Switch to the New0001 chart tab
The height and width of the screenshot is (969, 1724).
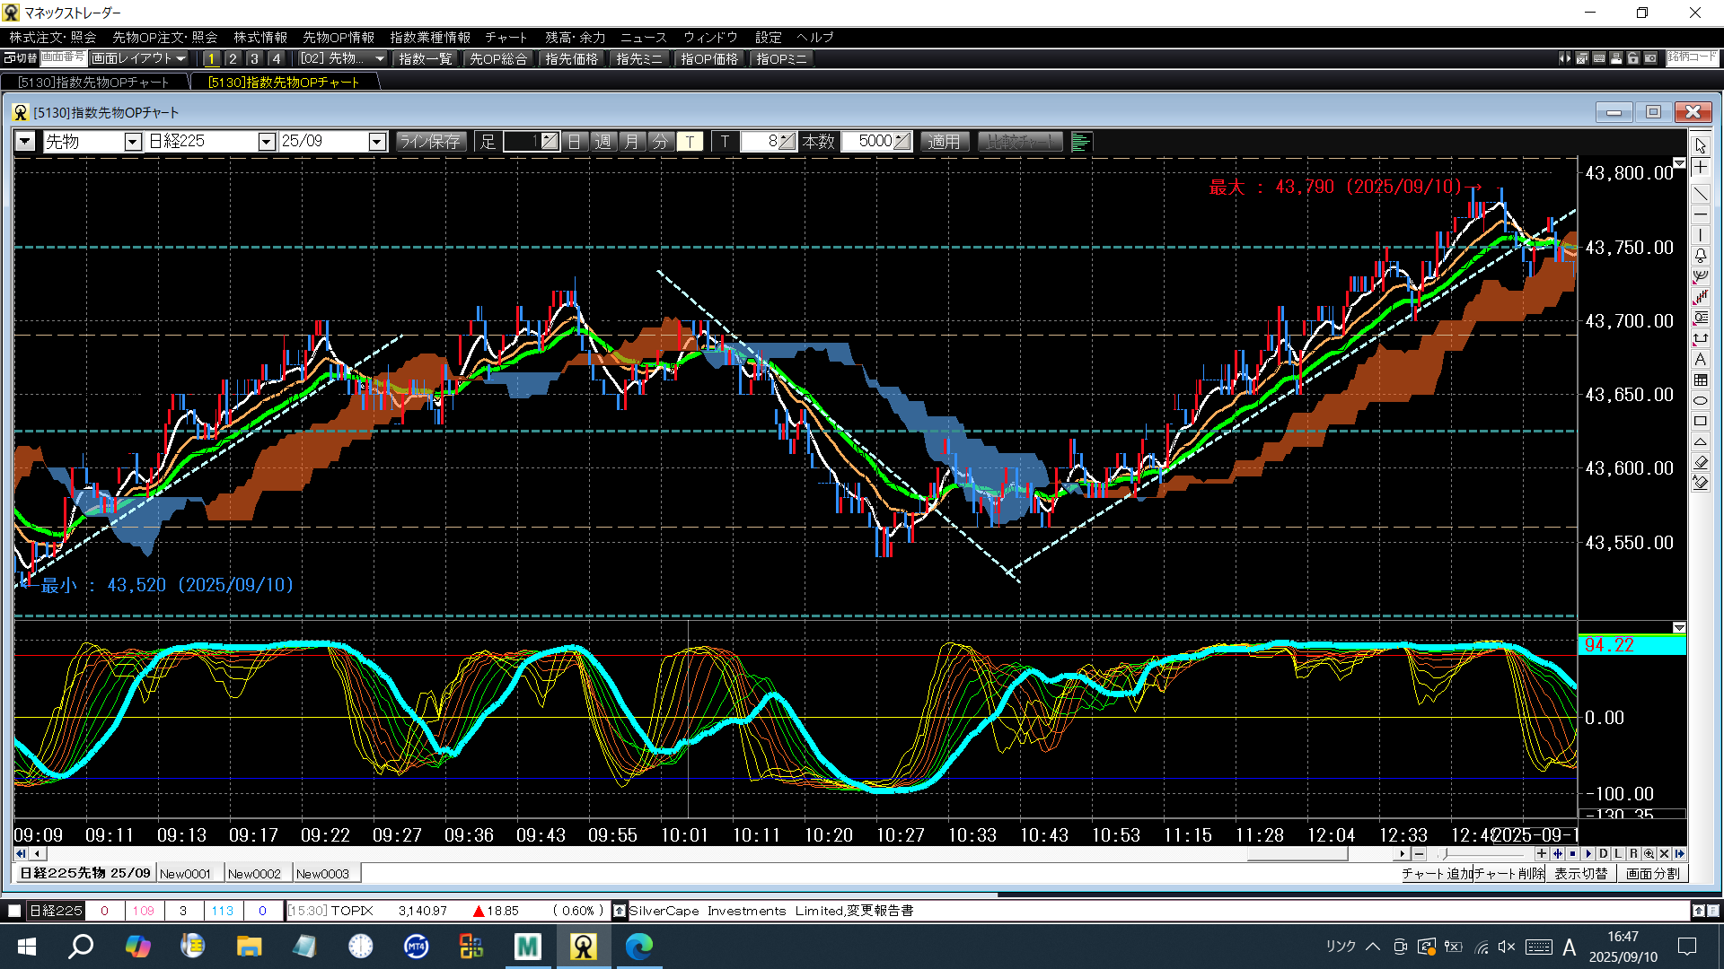click(x=186, y=874)
